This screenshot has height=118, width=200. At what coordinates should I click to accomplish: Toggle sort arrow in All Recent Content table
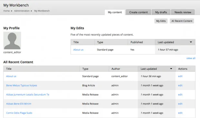171,69
